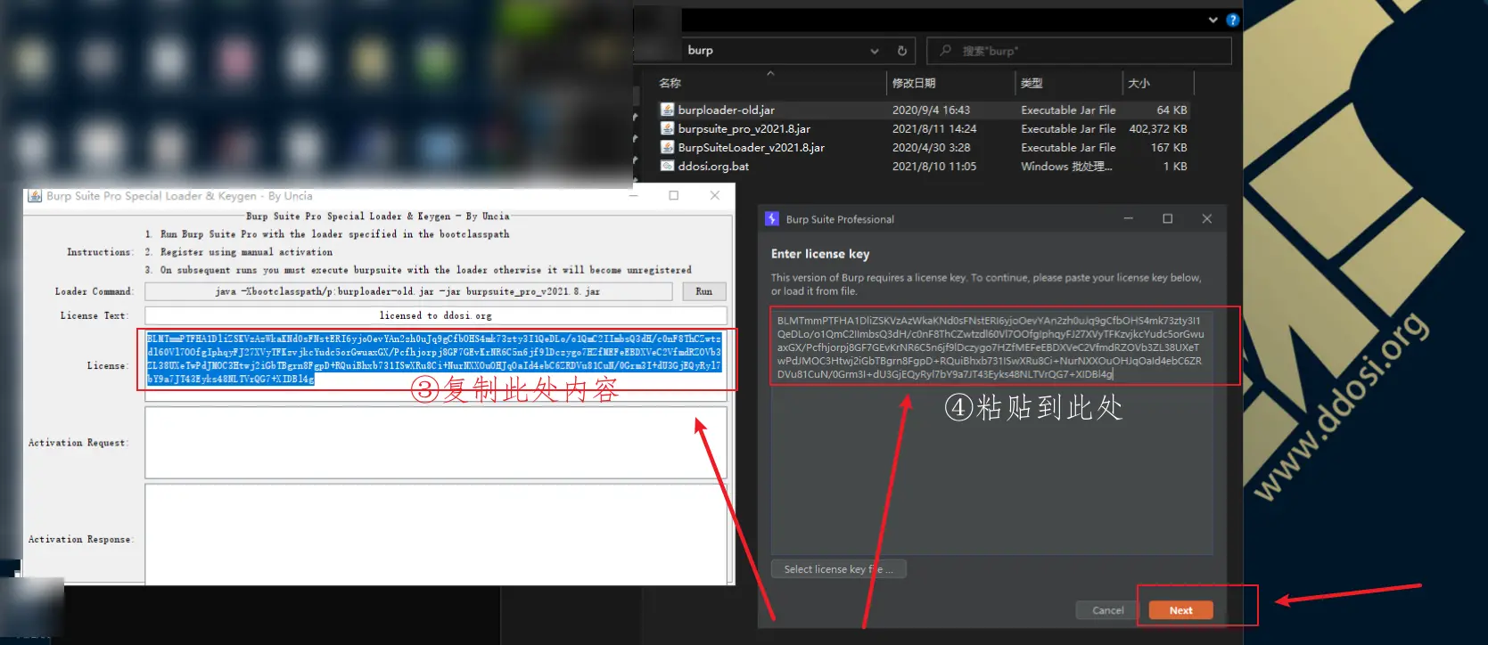Select burploader-old.jar file row

pyautogui.click(x=923, y=110)
